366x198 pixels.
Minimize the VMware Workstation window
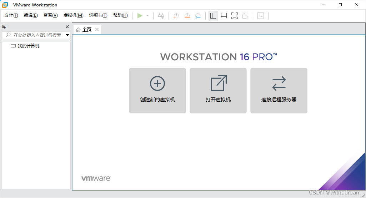point(324,5)
